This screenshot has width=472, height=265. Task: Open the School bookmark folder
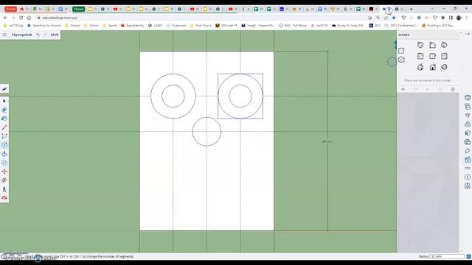coord(91,26)
